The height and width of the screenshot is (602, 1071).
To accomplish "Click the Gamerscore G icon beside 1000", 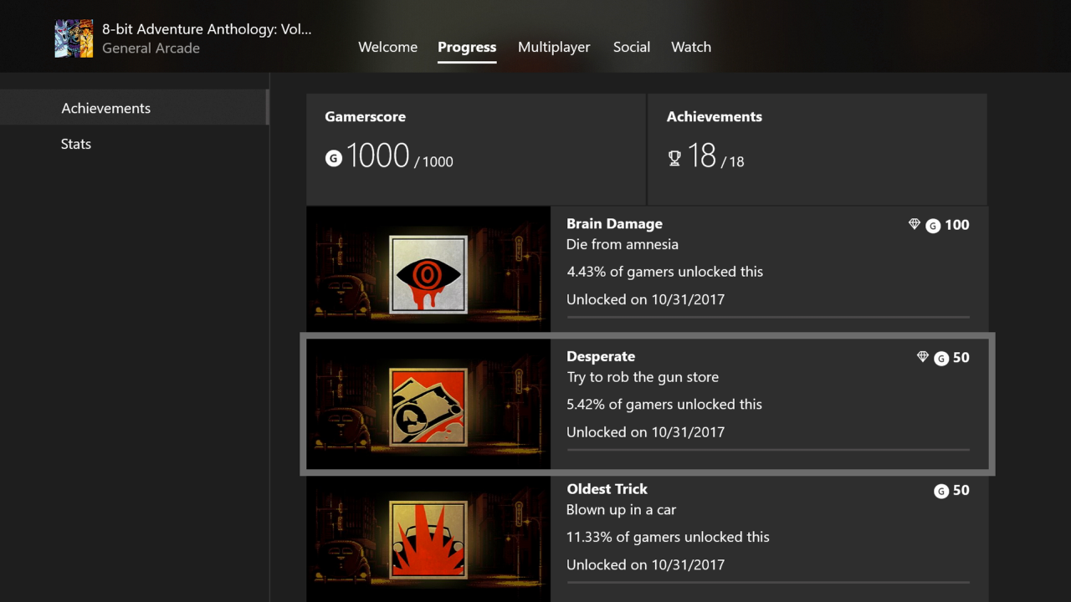I will [334, 158].
